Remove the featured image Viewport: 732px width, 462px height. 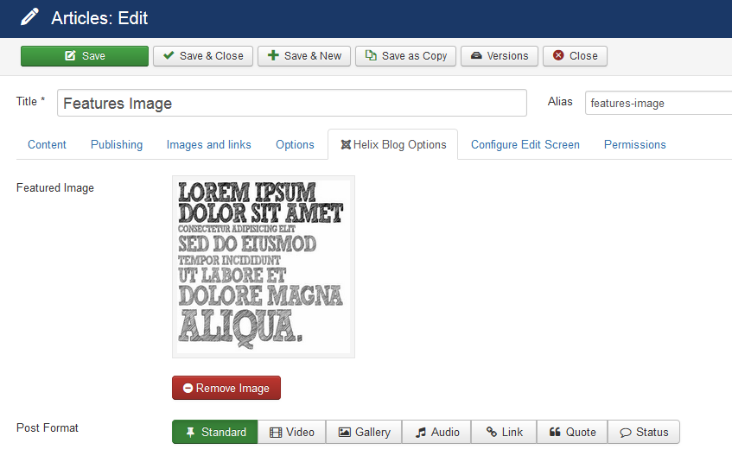(226, 389)
